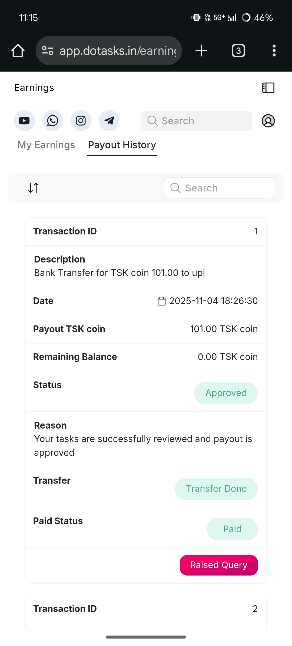This screenshot has width=292, height=646.
Task: Open a new browser tab
Action: (201, 51)
